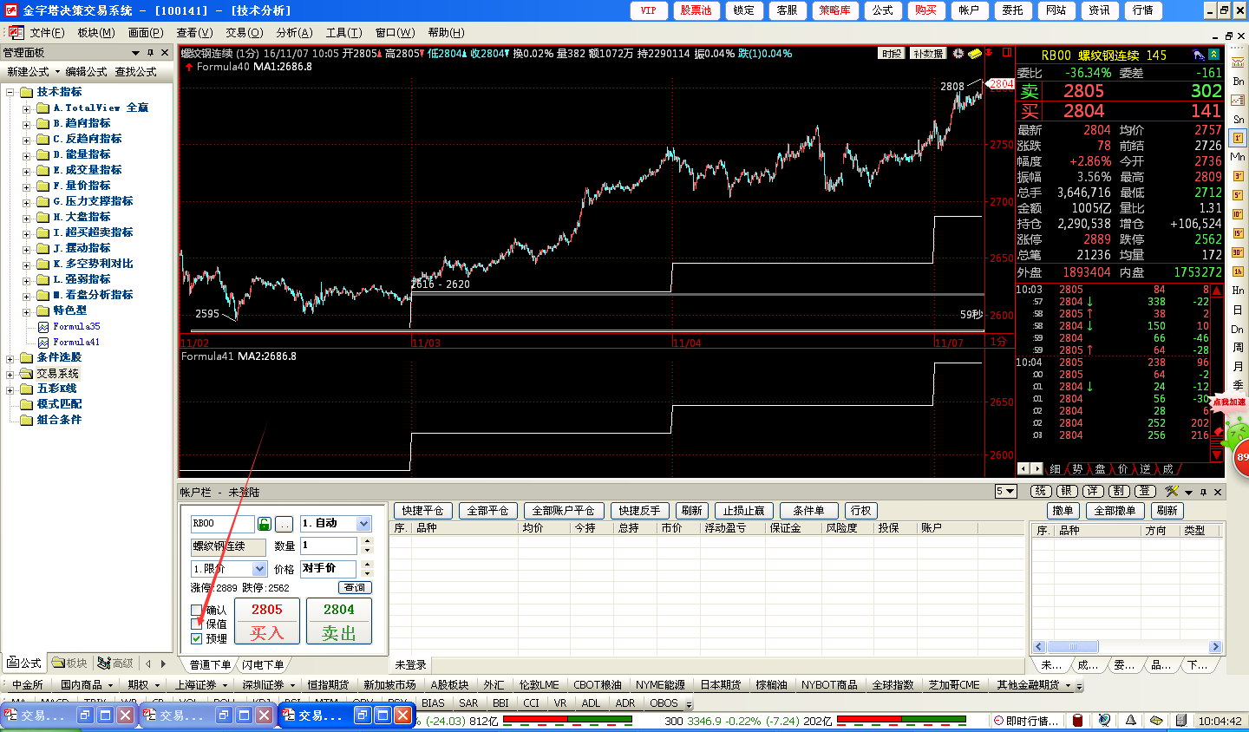Click the 1-minute period icon in right toolbar
Viewport: 1249px width, 732px height.
(x=1238, y=138)
